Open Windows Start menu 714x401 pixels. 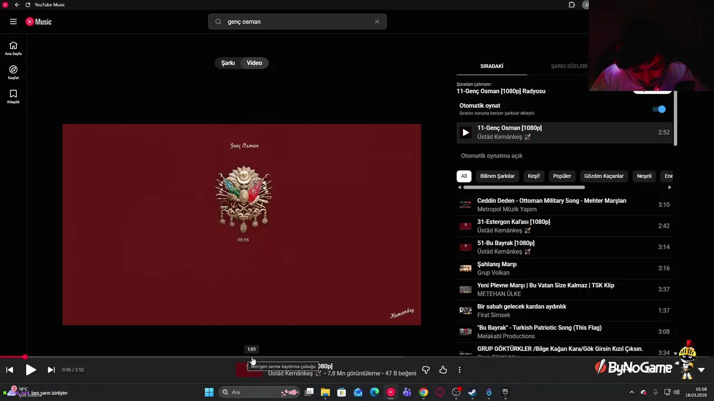[x=209, y=392]
